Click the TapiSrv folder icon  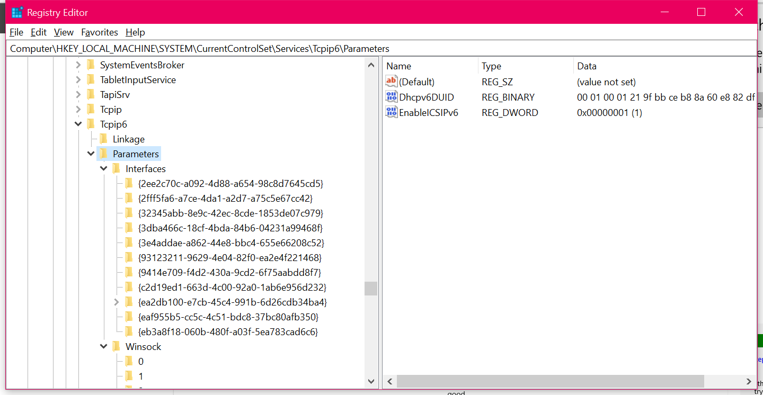coord(91,95)
